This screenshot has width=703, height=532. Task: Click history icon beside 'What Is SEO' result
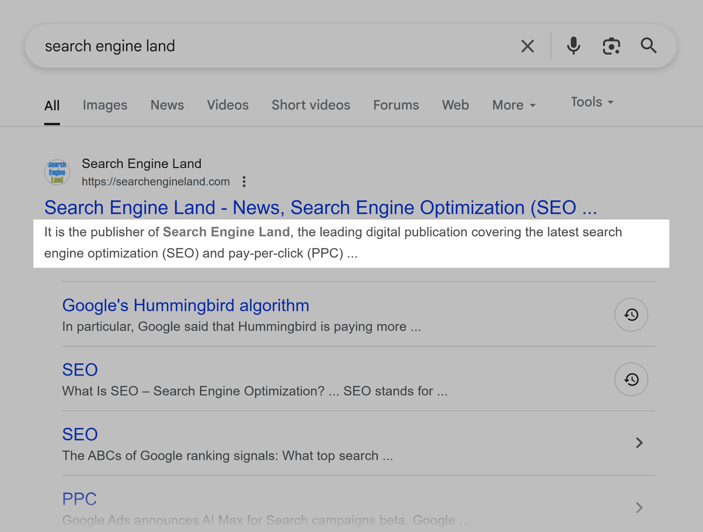pyautogui.click(x=631, y=379)
